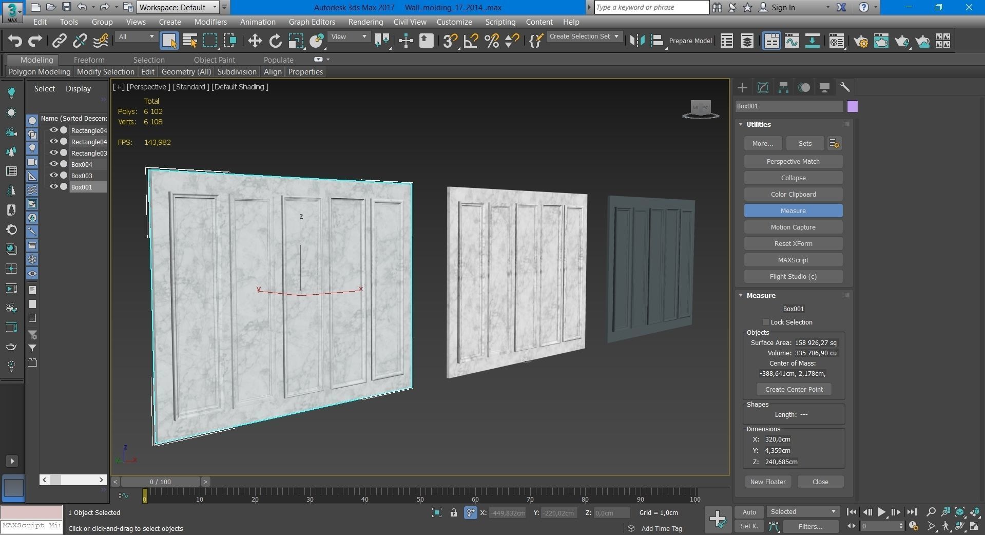Open the Modifiers menu
This screenshot has height=535, width=985.
tap(210, 22)
